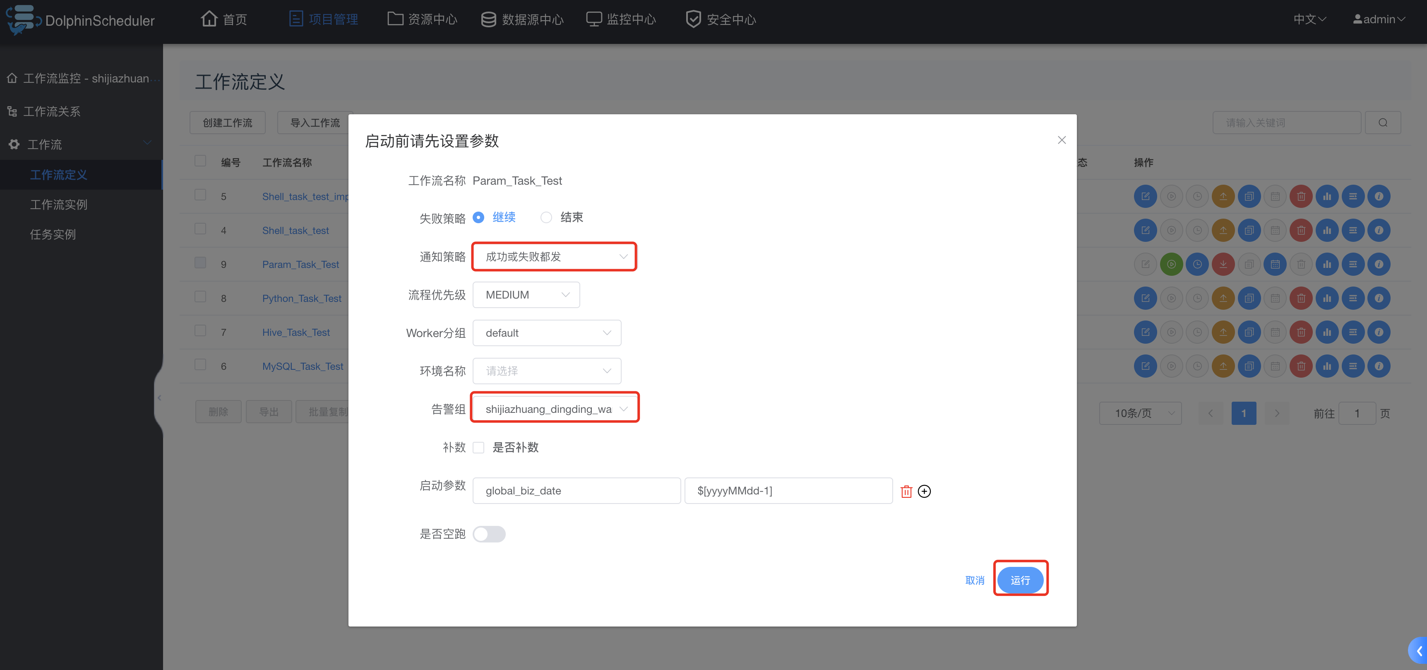Click the 运行 run button
The width and height of the screenshot is (1427, 670).
pos(1020,580)
